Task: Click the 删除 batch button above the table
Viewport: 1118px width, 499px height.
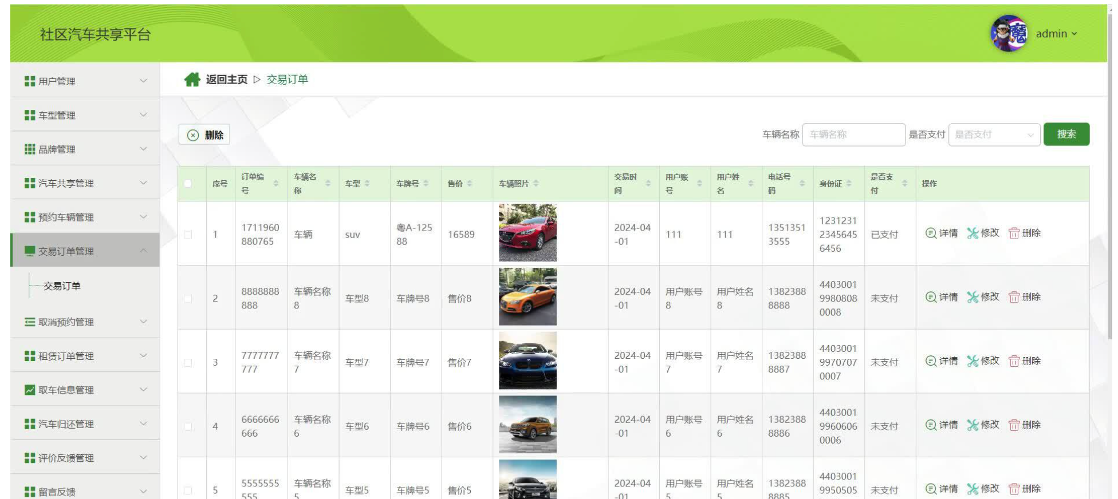Action: click(204, 135)
